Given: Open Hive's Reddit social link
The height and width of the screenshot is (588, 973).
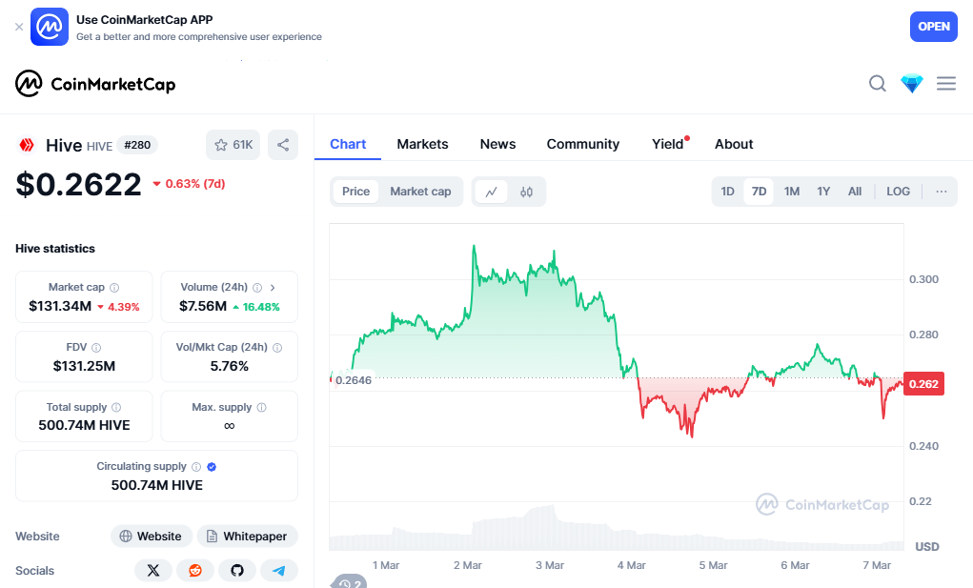Looking at the screenshot, I should (195, 571).
